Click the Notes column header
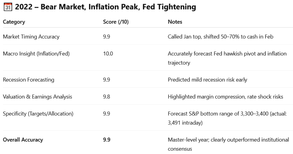This screenshot has width=293, height=154. [x=175, y=22]
